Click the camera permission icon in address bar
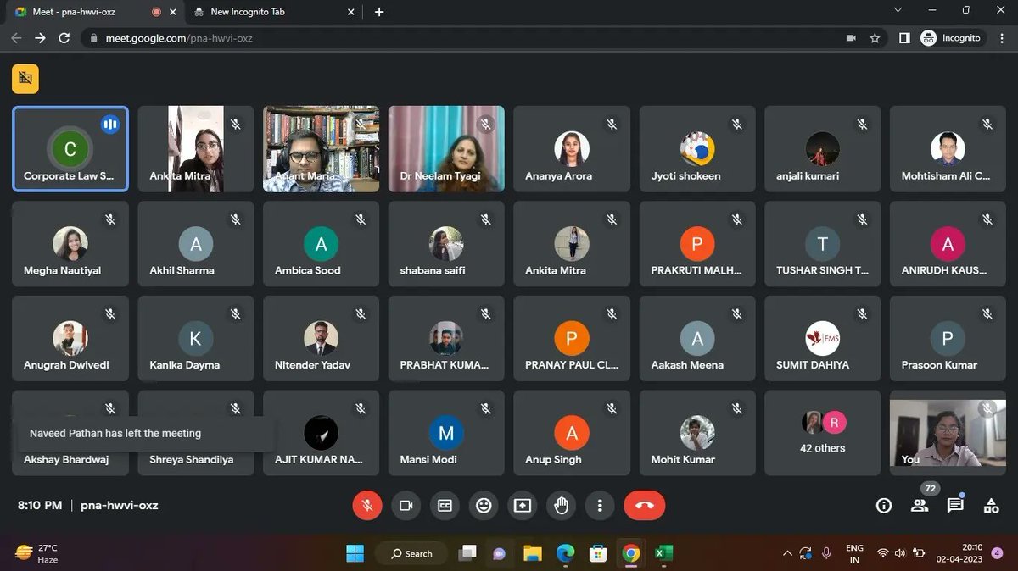The image size is (1018, 571). (851, 38)
